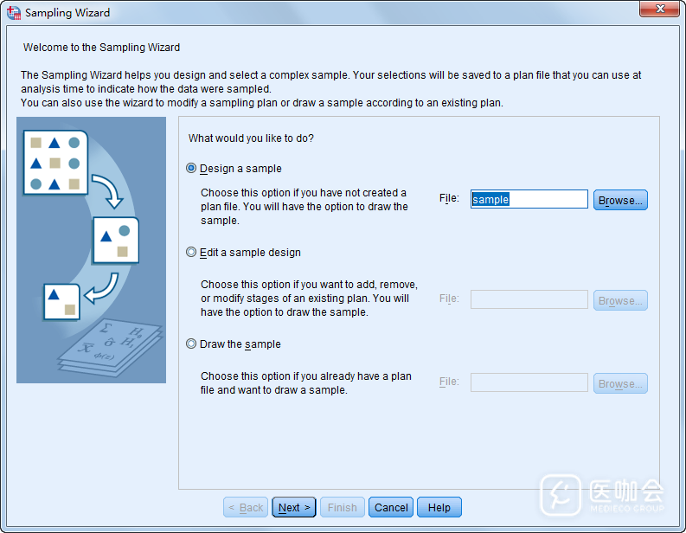Click the middle sample box in the illustration
Screen dimensions: 686x533
[x=116, y=241]
